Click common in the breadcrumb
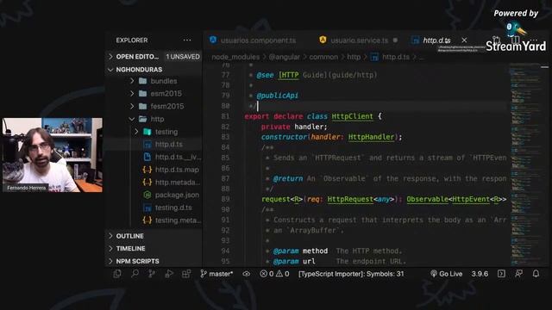Viewport: 552px width, 310px height. click(x=323, y=57)
